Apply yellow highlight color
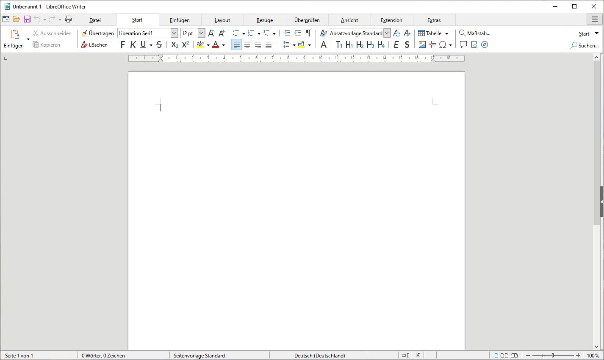Image resolution: width=604 pixels, height=360 pixels. coord(200,44)
